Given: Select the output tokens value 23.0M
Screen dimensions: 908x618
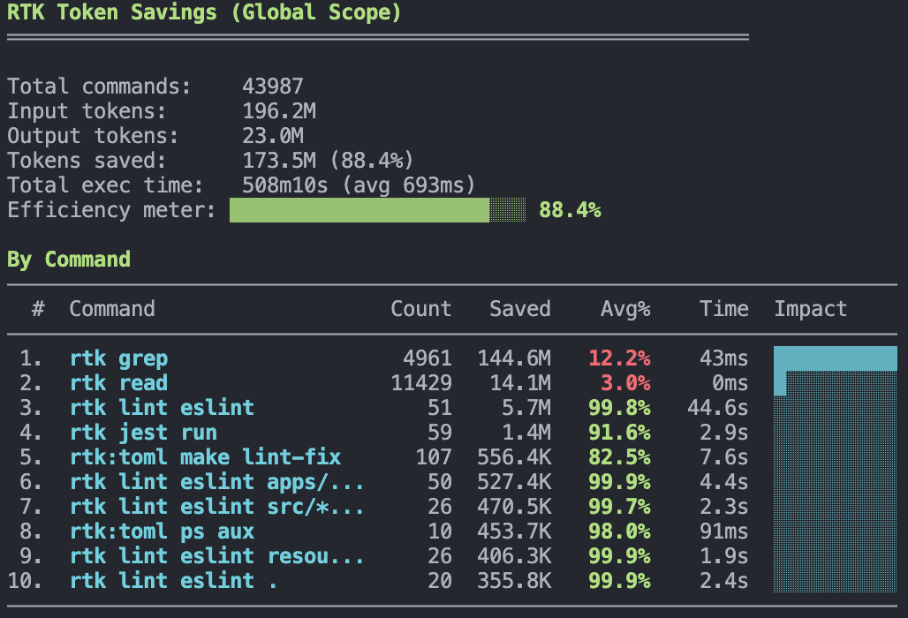Looking at the screenshot, I should point(273,136).
